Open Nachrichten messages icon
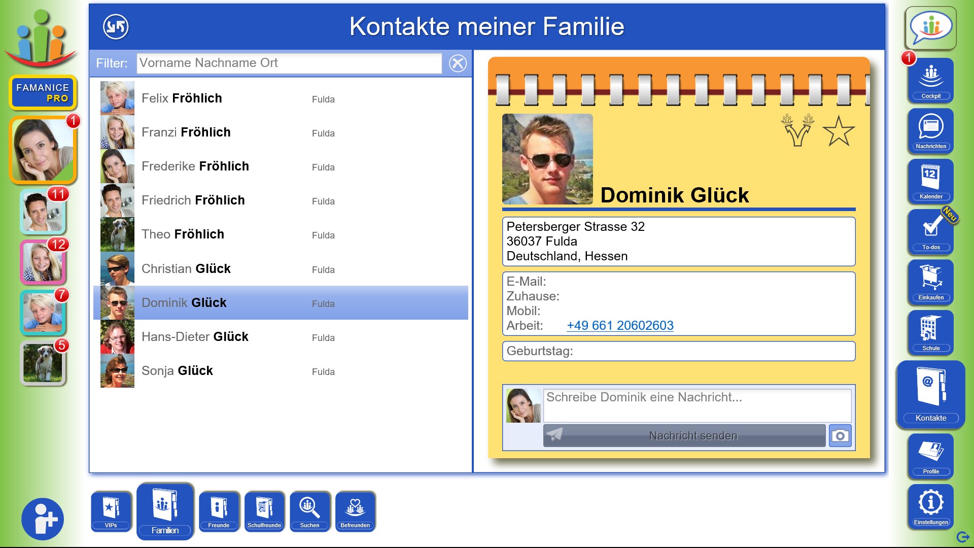This screenshot has height=548, width=974. 930,130
